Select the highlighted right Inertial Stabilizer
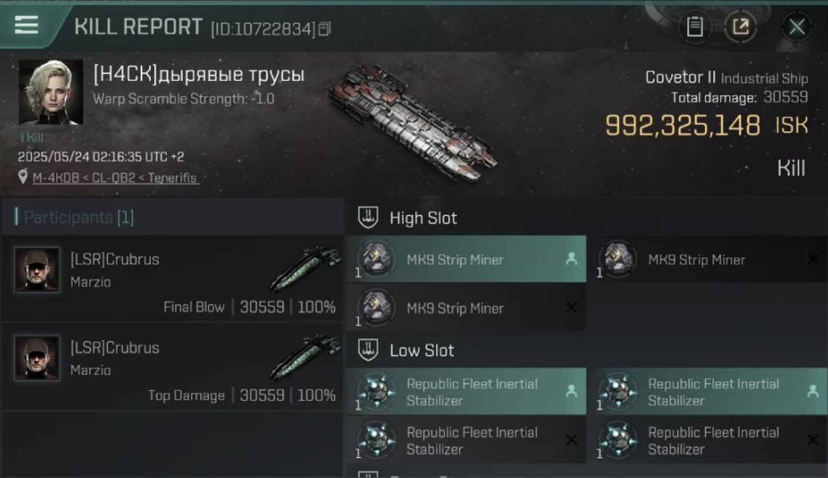Screen dimensions: 828x478 click(x=710, y=391)
